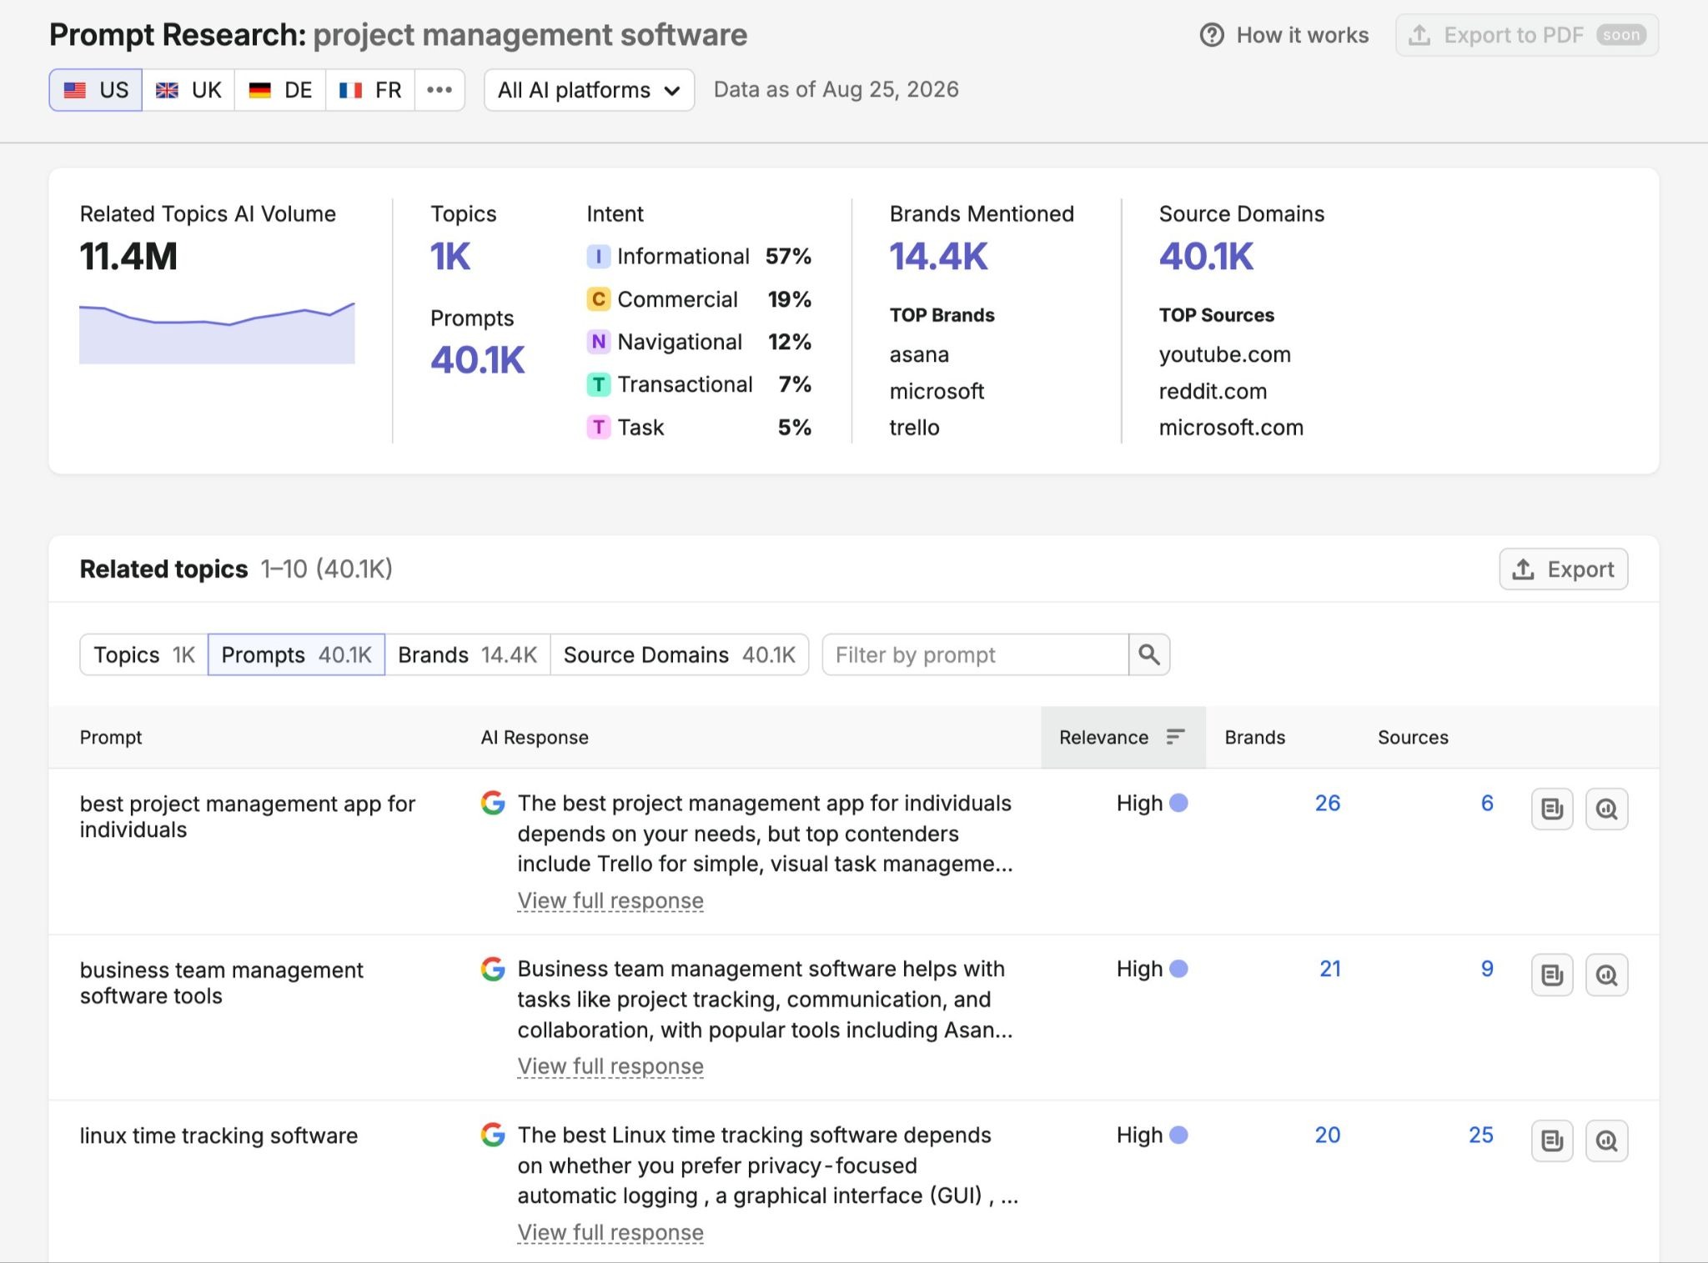Click the Sources column header
This screenshot has width=1708, height=1263.
1413,737
